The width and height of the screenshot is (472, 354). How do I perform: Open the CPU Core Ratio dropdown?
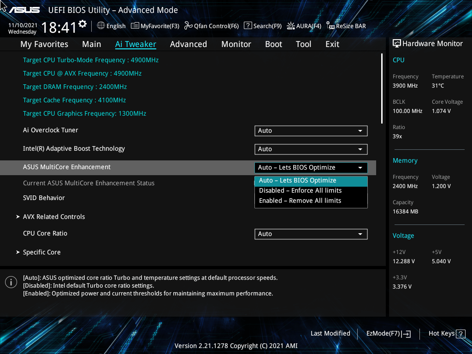point(311,234)
